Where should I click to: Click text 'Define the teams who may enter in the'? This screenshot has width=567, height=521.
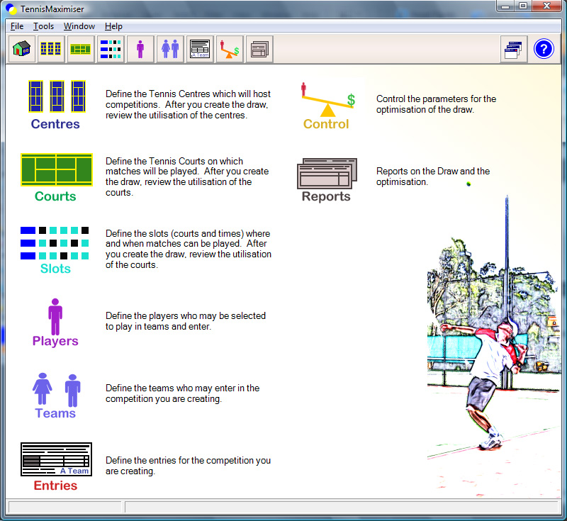click(183, 388)
